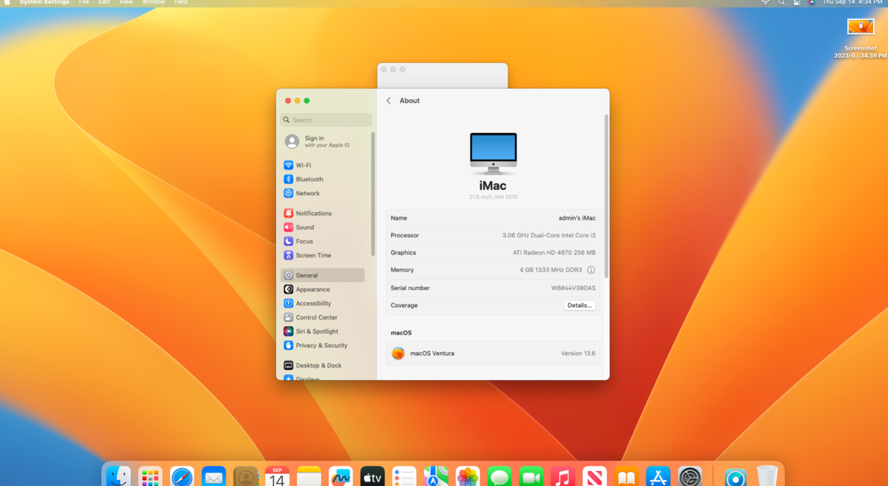Image resolution: width=888 pixels, height=486 pixels.
Task: Open Desktop & Dock settings
Action: tap(311, 365)
